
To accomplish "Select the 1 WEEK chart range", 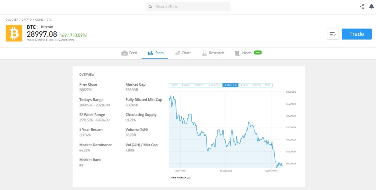I will [186, 85].
